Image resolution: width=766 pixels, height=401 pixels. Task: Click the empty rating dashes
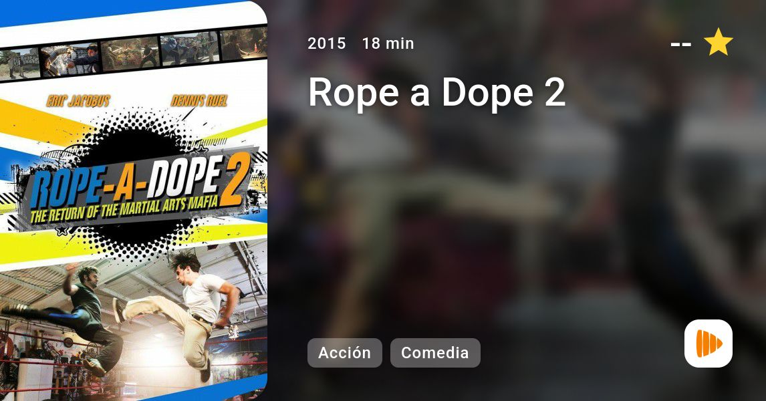pyautogui.click(x=681, y=45)
